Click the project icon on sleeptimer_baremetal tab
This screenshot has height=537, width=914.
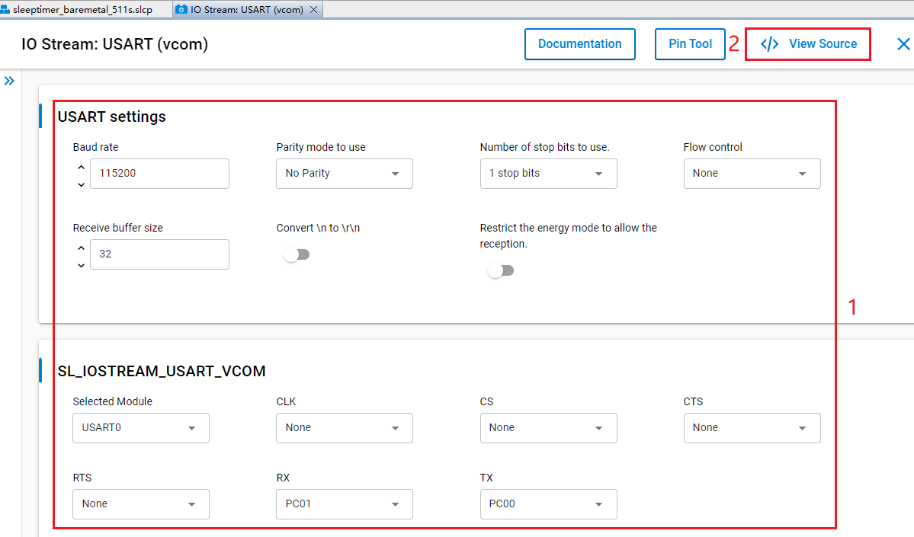click(8, 9)
